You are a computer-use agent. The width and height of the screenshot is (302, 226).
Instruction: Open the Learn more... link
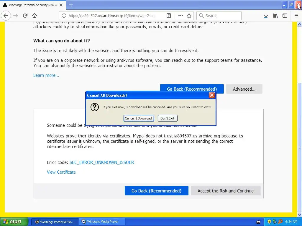coord(46,75)
